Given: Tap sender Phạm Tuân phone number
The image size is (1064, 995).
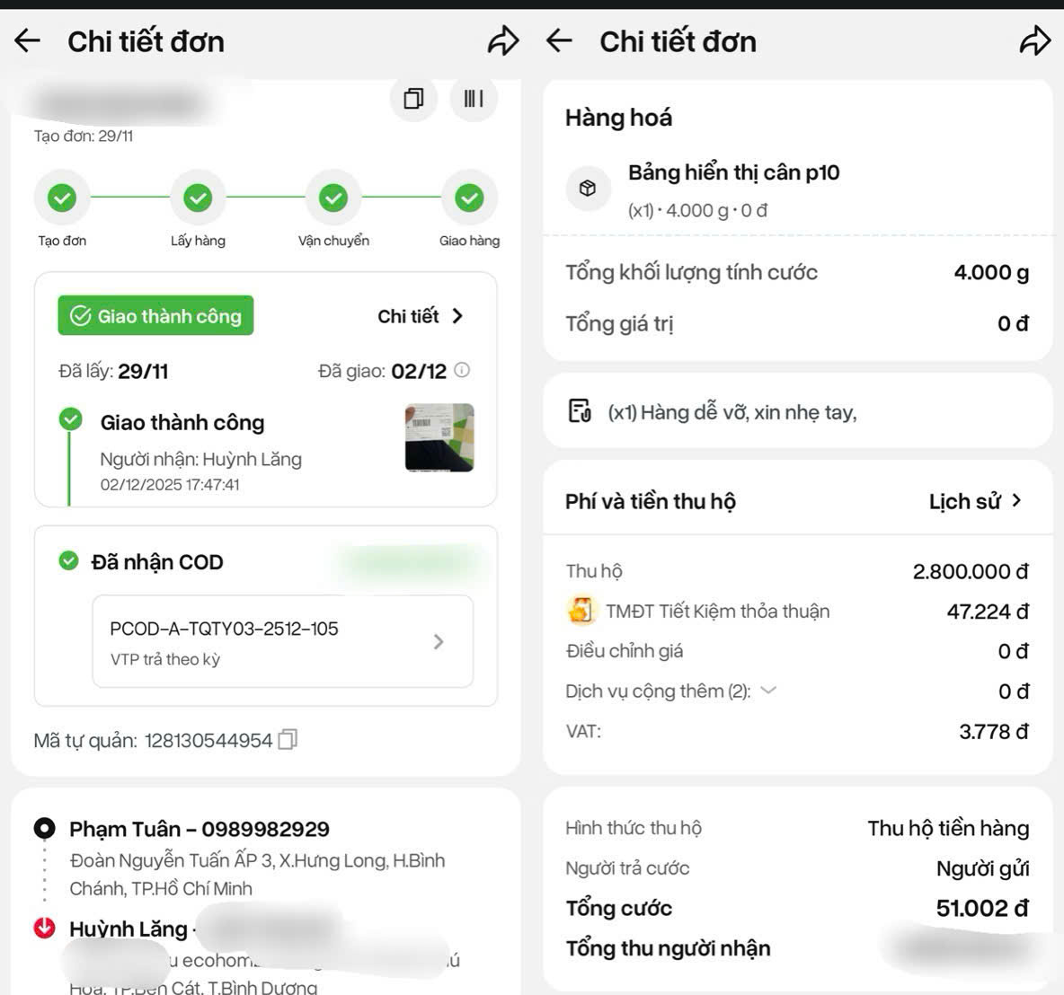Looking at the screenshot, I should [x=265, y=829].
